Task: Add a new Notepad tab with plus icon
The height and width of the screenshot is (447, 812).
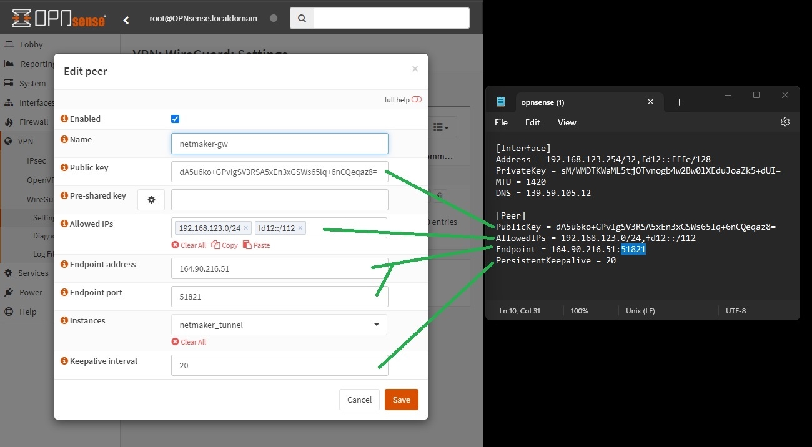Action: (679, 102)
